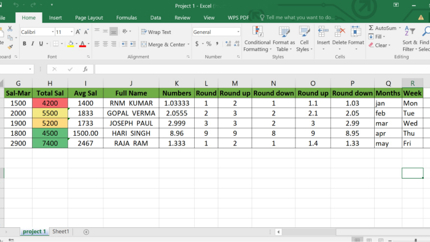430x242 pixels.
Task: Click Decrease Decimal icon
Action: point(237,44)
